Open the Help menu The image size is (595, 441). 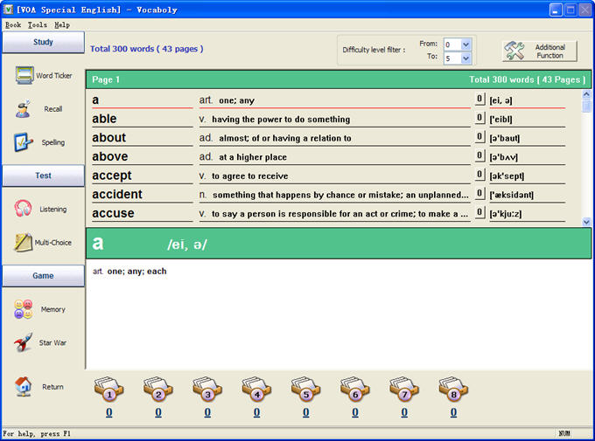[x=62, y=25]
